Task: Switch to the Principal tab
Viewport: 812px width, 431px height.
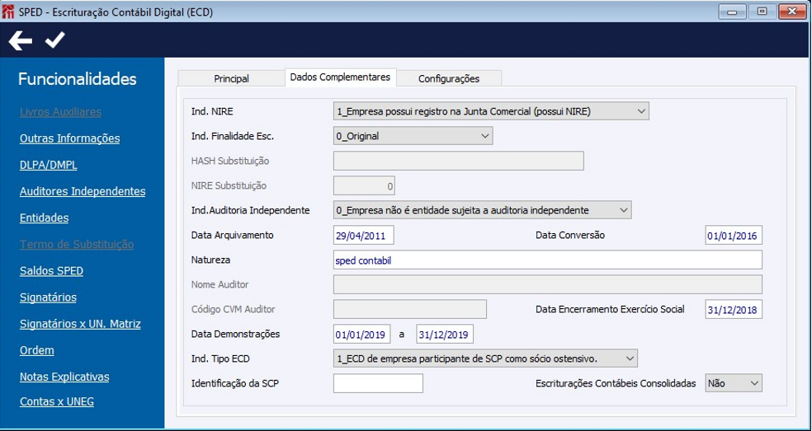Action: click(231, 78)
